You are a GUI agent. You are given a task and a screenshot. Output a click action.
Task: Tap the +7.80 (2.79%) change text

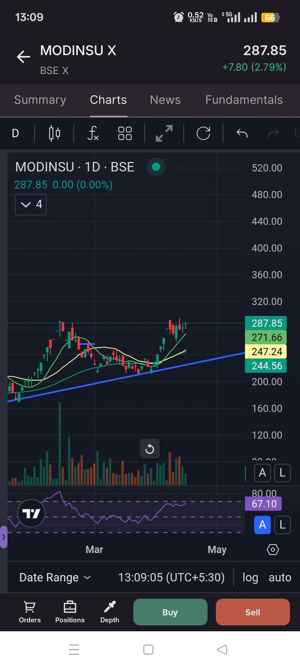click(254, 67)
